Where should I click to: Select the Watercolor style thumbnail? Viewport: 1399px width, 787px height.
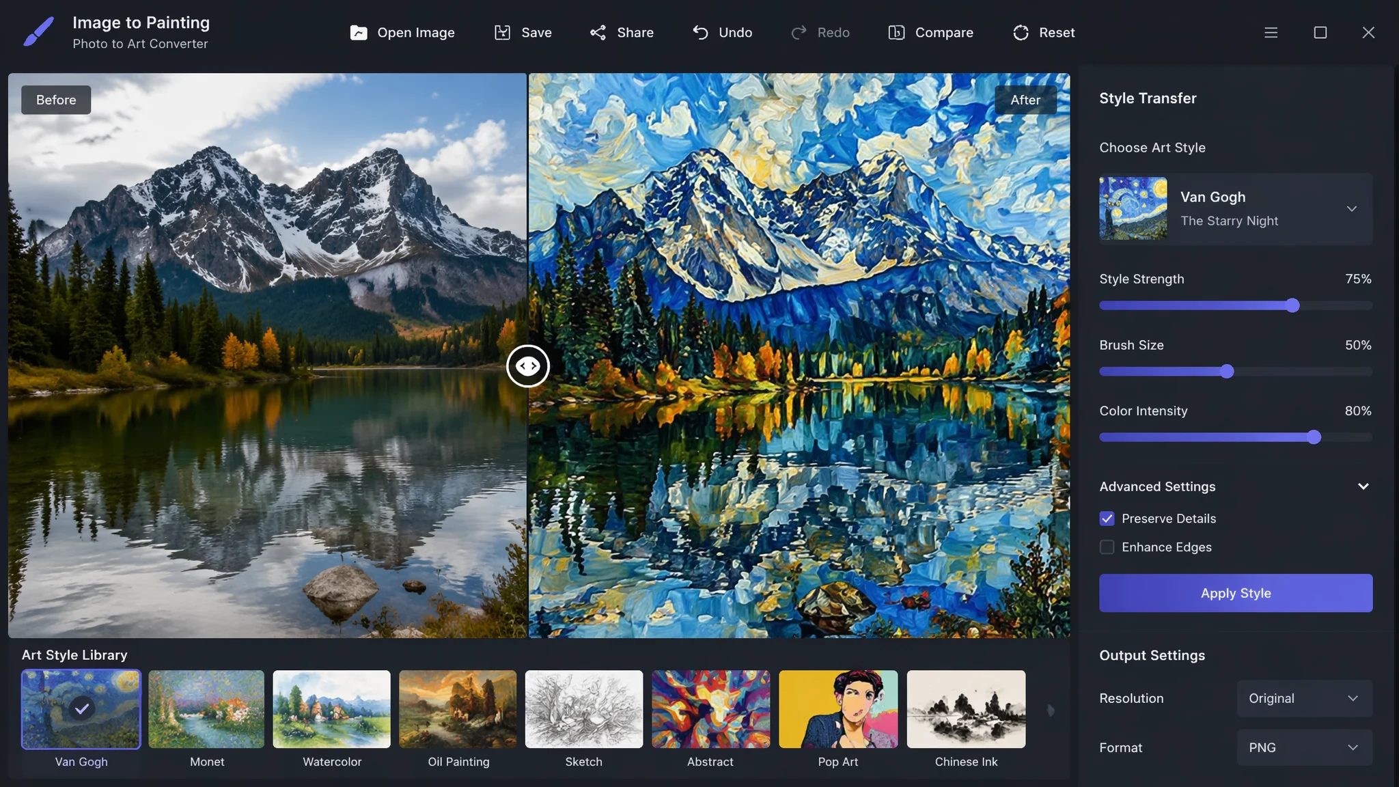coord(331,709)
